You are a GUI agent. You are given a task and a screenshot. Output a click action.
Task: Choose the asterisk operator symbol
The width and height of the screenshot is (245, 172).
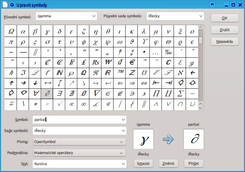35,104
